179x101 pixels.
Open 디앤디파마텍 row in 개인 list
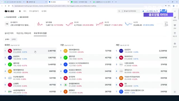pos(142,64)
